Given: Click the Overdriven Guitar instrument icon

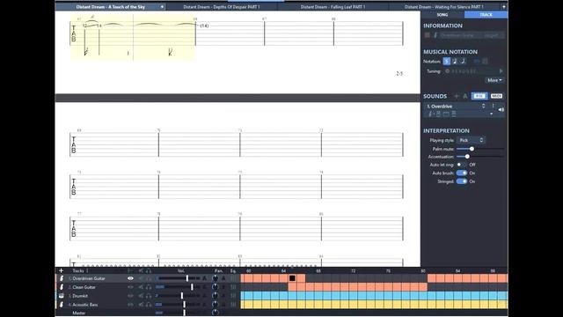Looking at the screenshot, I should pyautogui.click(x=62, y=278).
